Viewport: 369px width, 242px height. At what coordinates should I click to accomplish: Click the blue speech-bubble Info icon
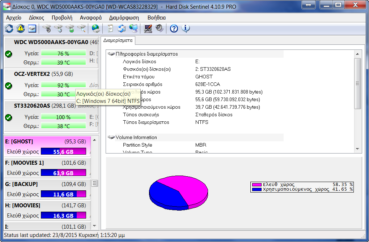[186, 29]
